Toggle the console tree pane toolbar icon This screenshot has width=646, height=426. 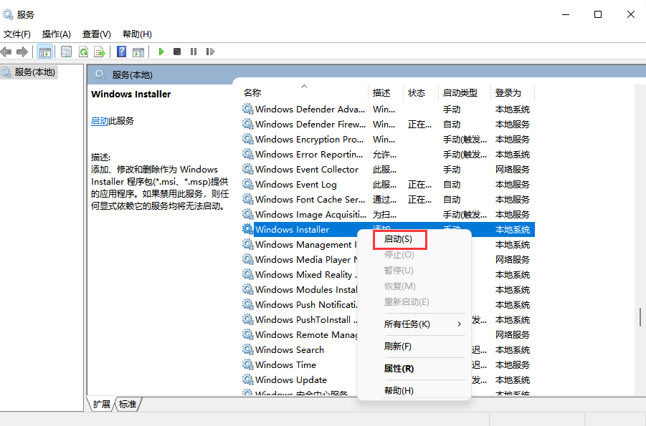pos(45,51)
